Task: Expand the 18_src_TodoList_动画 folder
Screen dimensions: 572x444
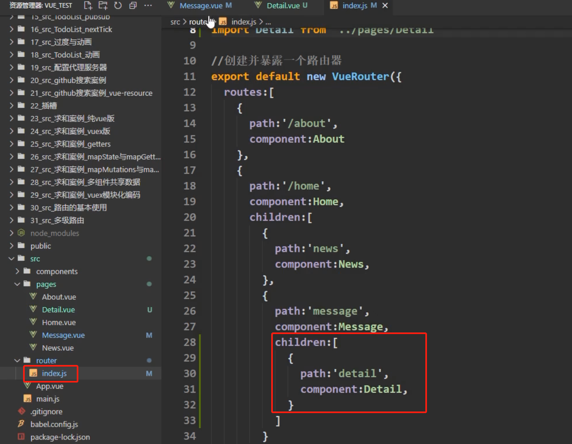Action: (x=12, y=55)
